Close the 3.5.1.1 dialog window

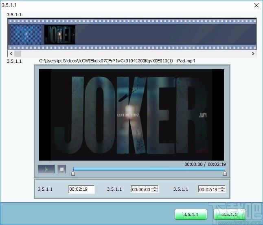tap(256, 5)
